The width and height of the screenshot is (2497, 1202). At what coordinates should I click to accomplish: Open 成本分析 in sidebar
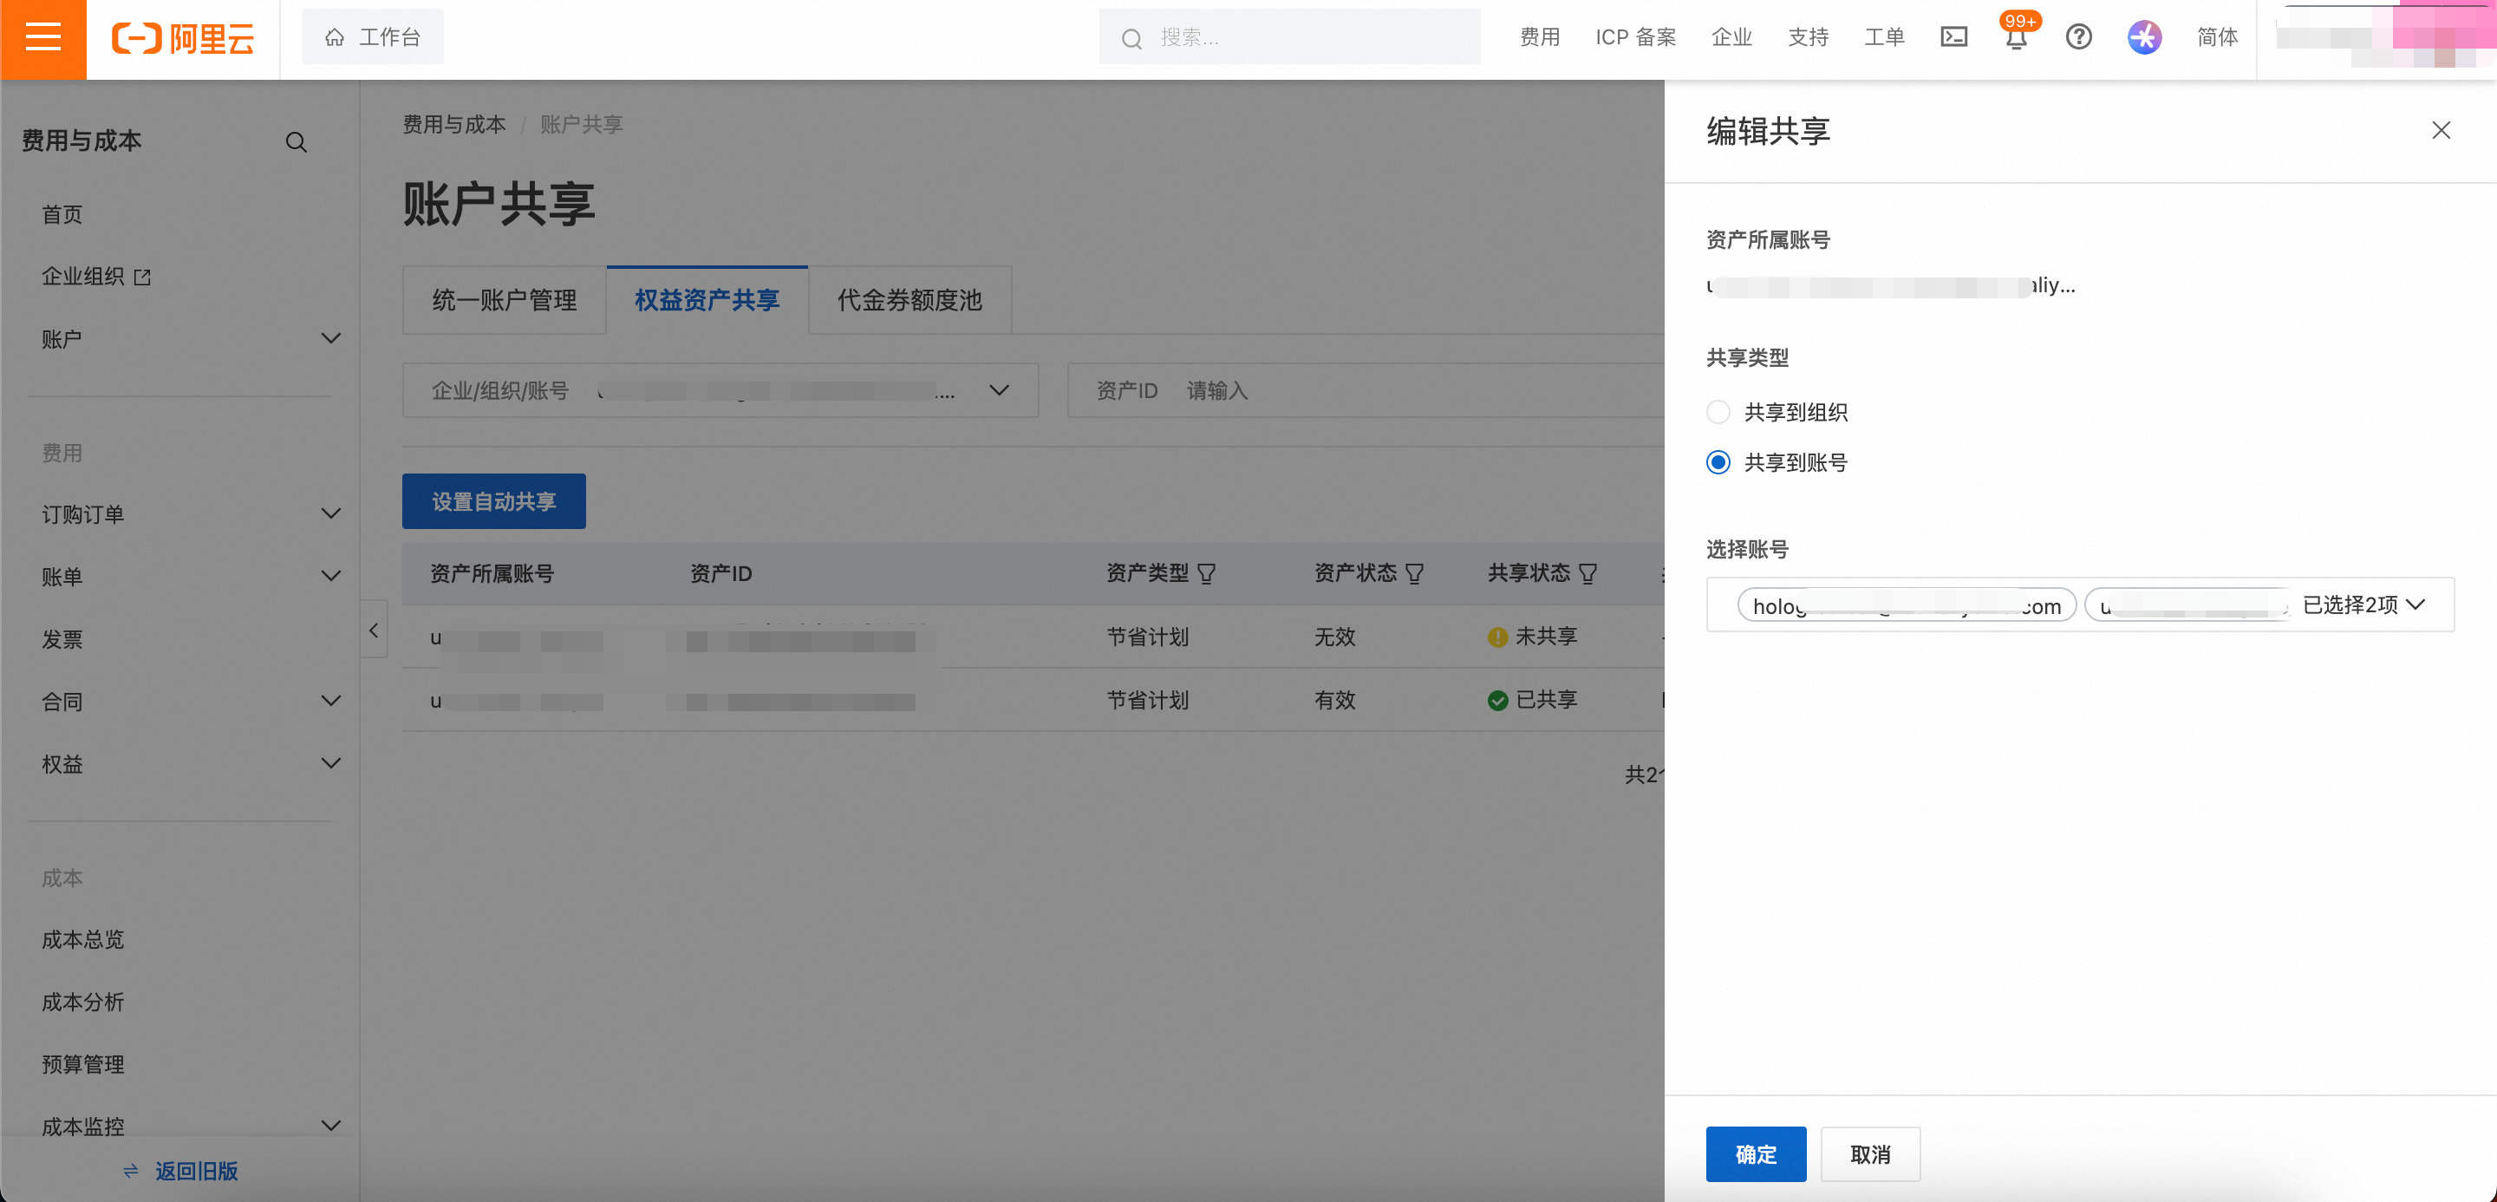coord(82,1003)
